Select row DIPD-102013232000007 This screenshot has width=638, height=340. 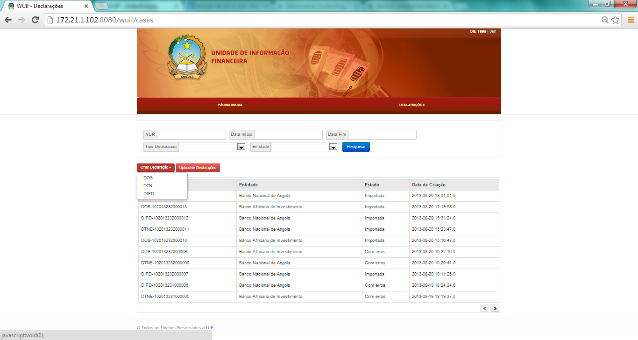pos(318,274)
